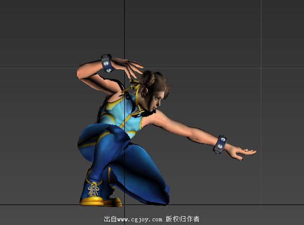Image resolution: width=304 pixels, height=225 pixels.
Task: Select the crouching character model in viewport
Action: click(166, 130)
